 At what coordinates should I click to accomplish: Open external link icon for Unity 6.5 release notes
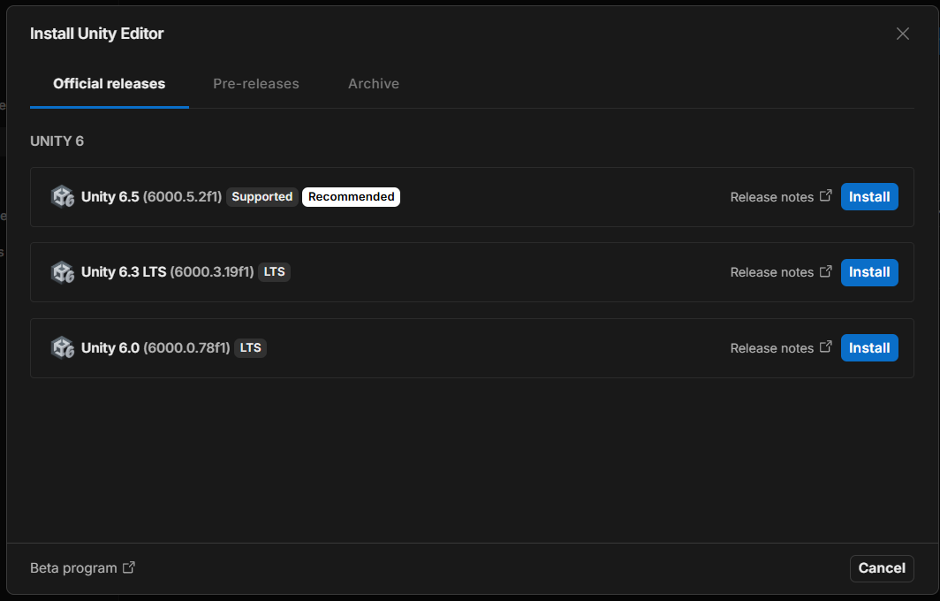pyautogui.click(x=825, y=195)
